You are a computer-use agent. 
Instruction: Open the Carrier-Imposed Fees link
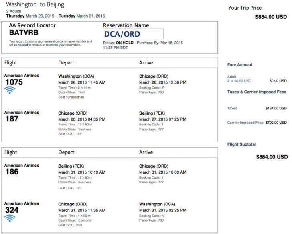[245, 123]
